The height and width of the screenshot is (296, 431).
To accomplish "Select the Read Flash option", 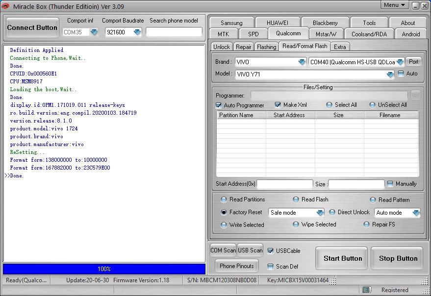I will pyautogui.click(x=296, y=199).
